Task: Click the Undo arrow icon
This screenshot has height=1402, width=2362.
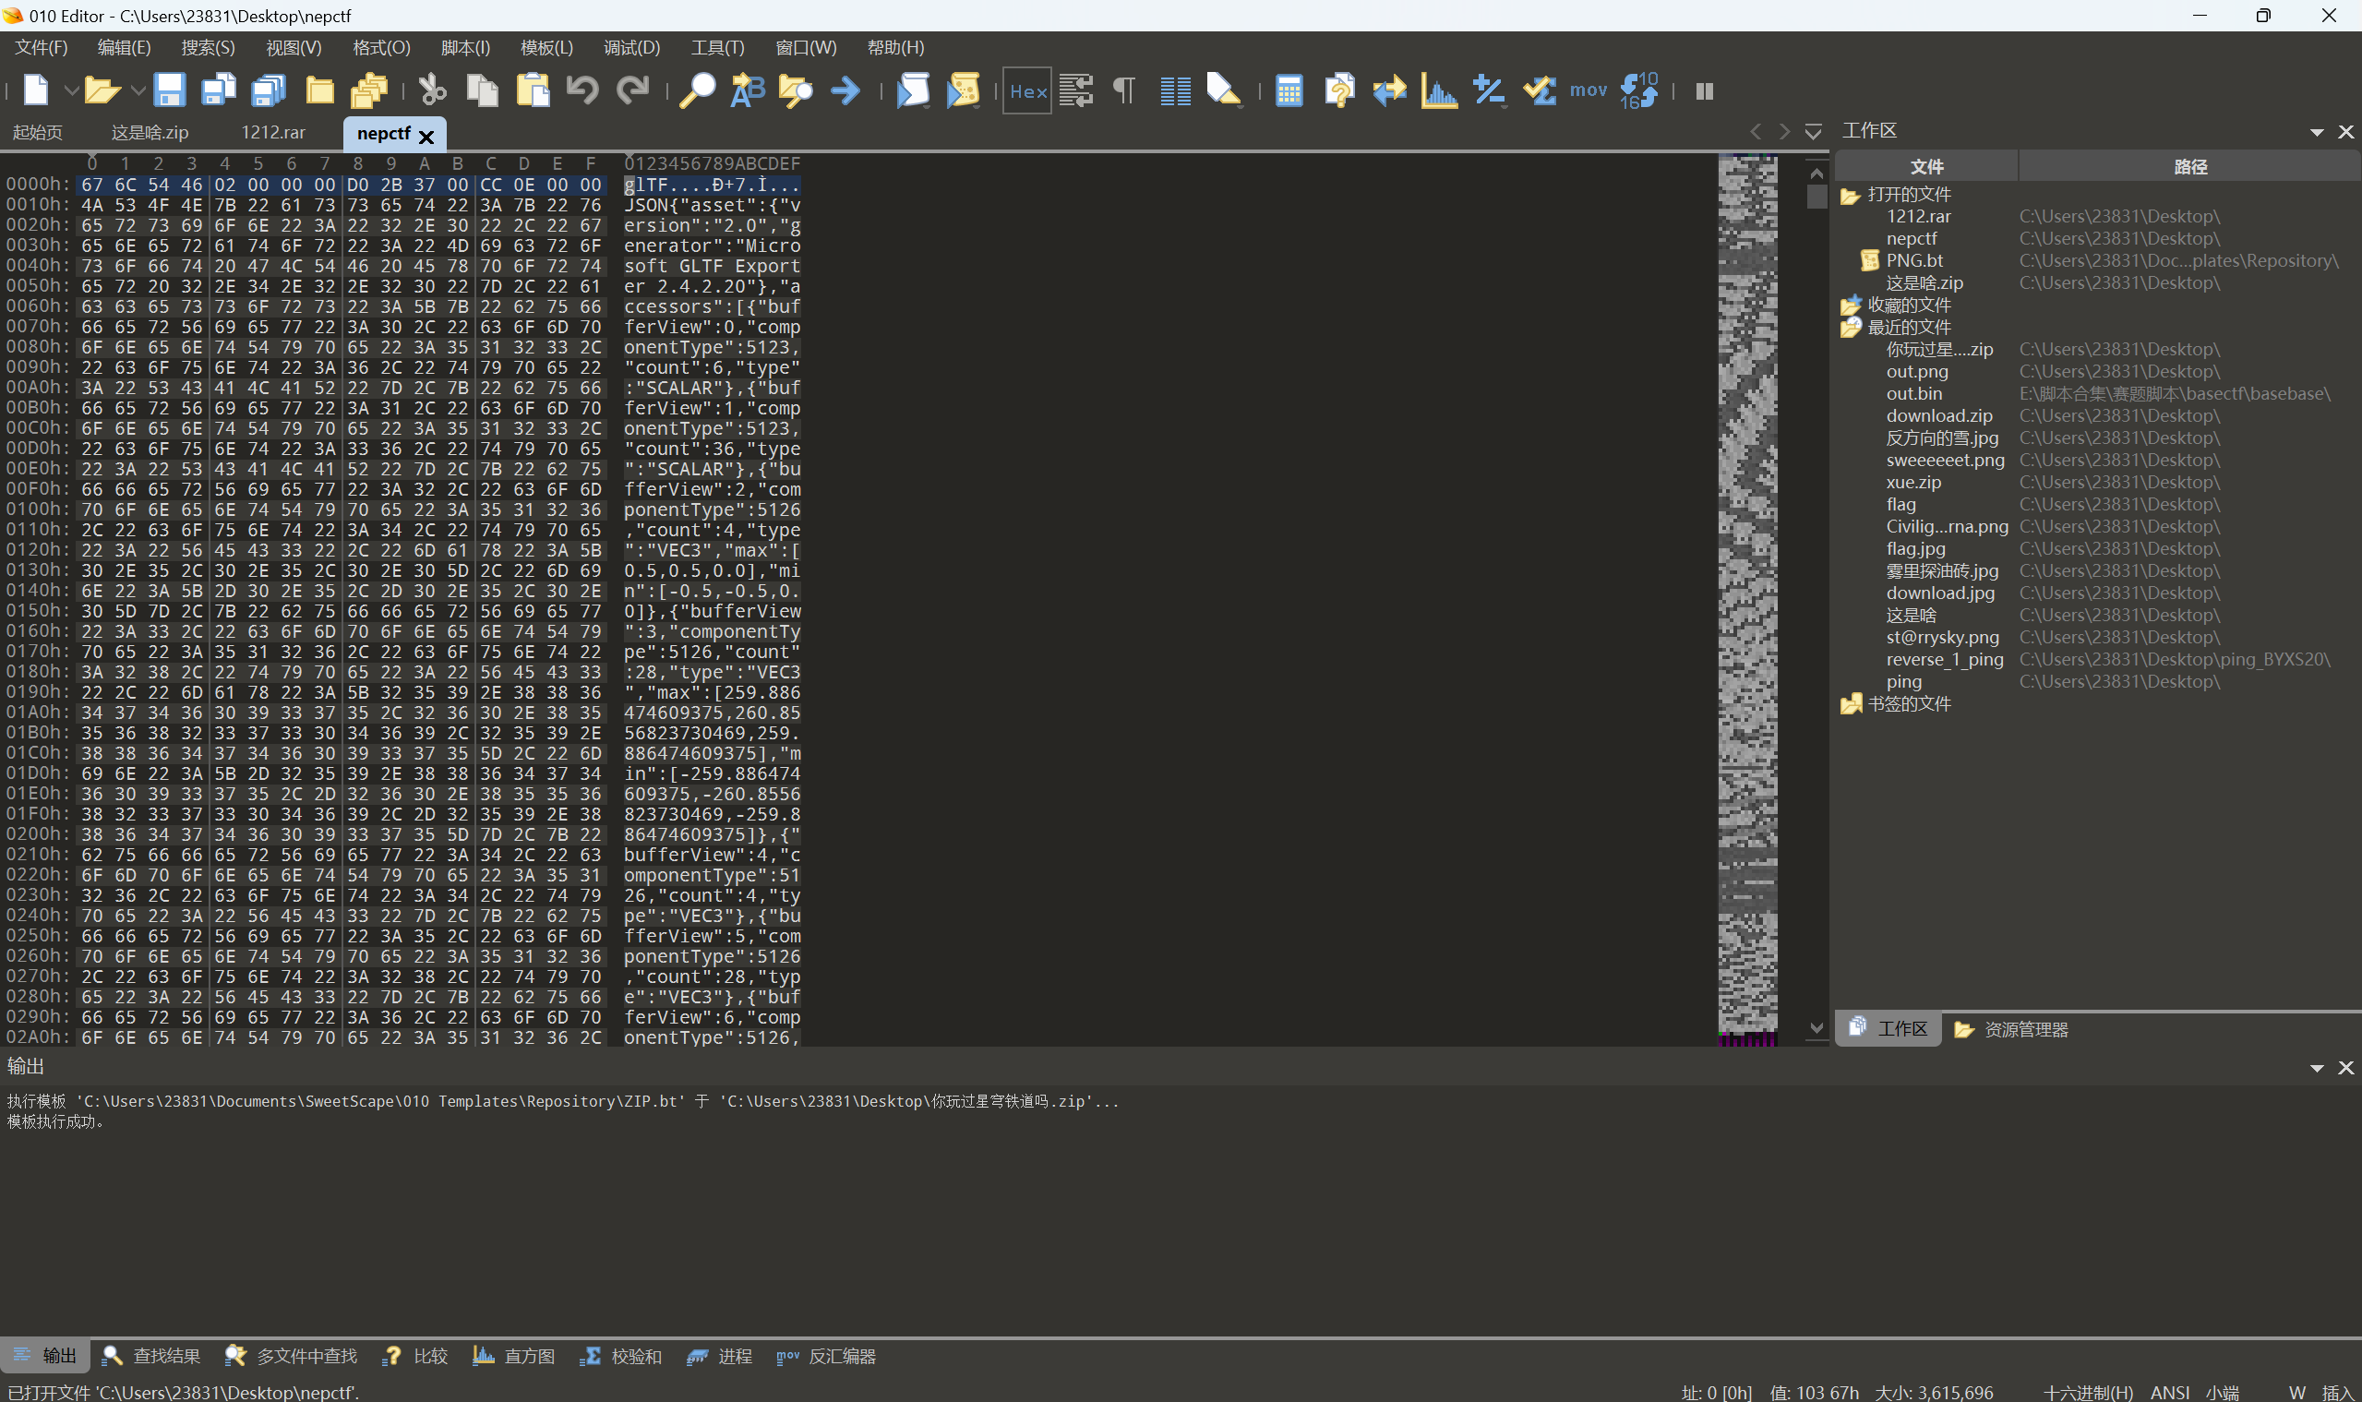Action: point(583,90)
